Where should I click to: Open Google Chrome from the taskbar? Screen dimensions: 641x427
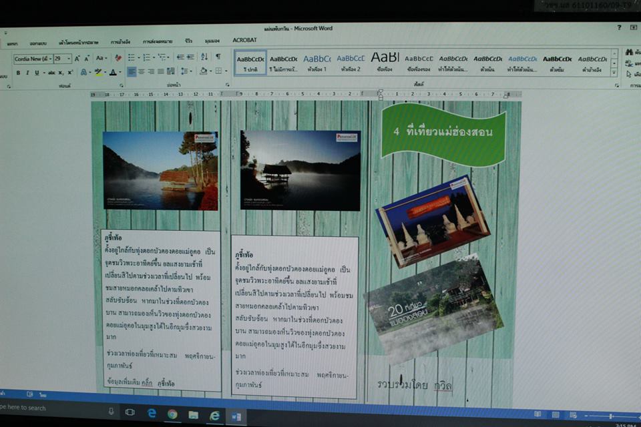click(x=172, y=414)
